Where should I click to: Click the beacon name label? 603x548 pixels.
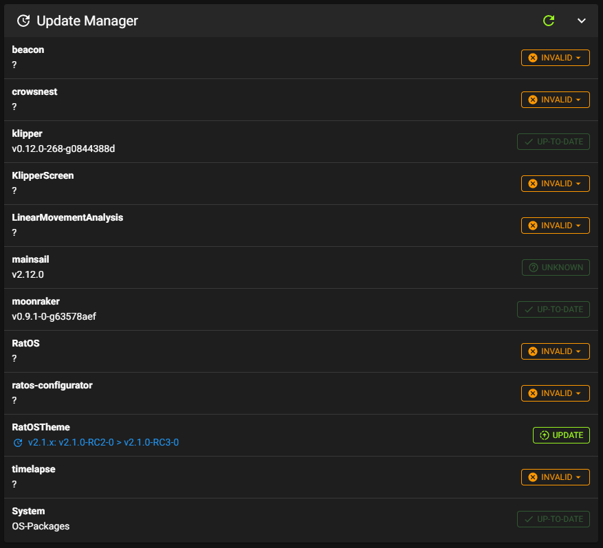click(28, 50)
